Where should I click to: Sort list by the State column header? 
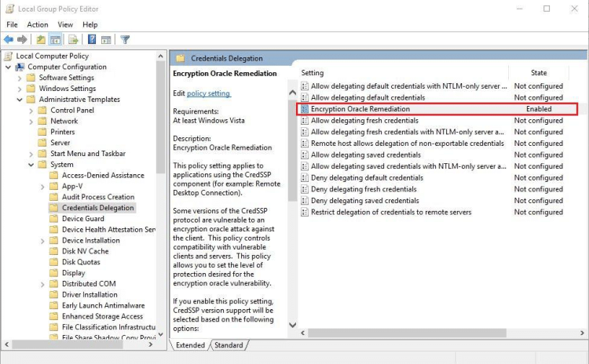pos(538,73)
